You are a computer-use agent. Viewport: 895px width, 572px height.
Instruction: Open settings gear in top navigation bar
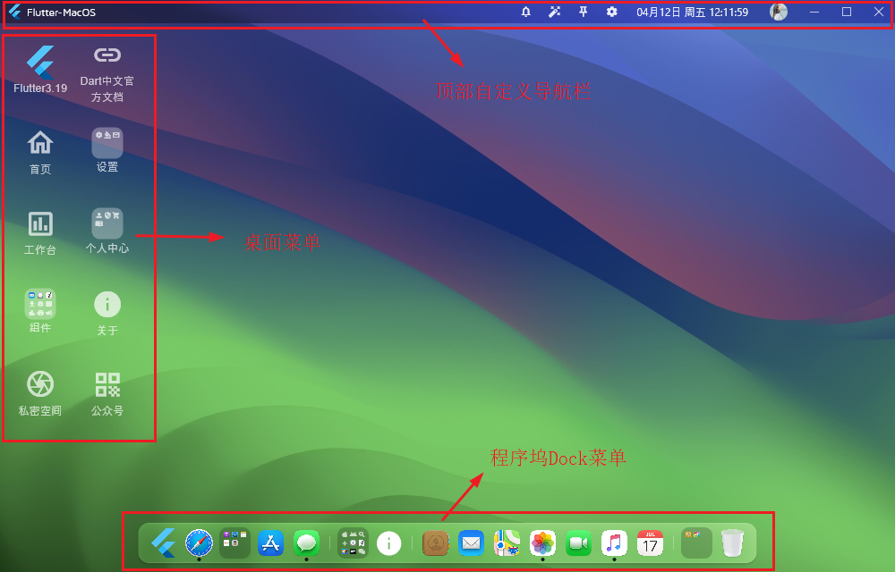[x=611, y=12]
